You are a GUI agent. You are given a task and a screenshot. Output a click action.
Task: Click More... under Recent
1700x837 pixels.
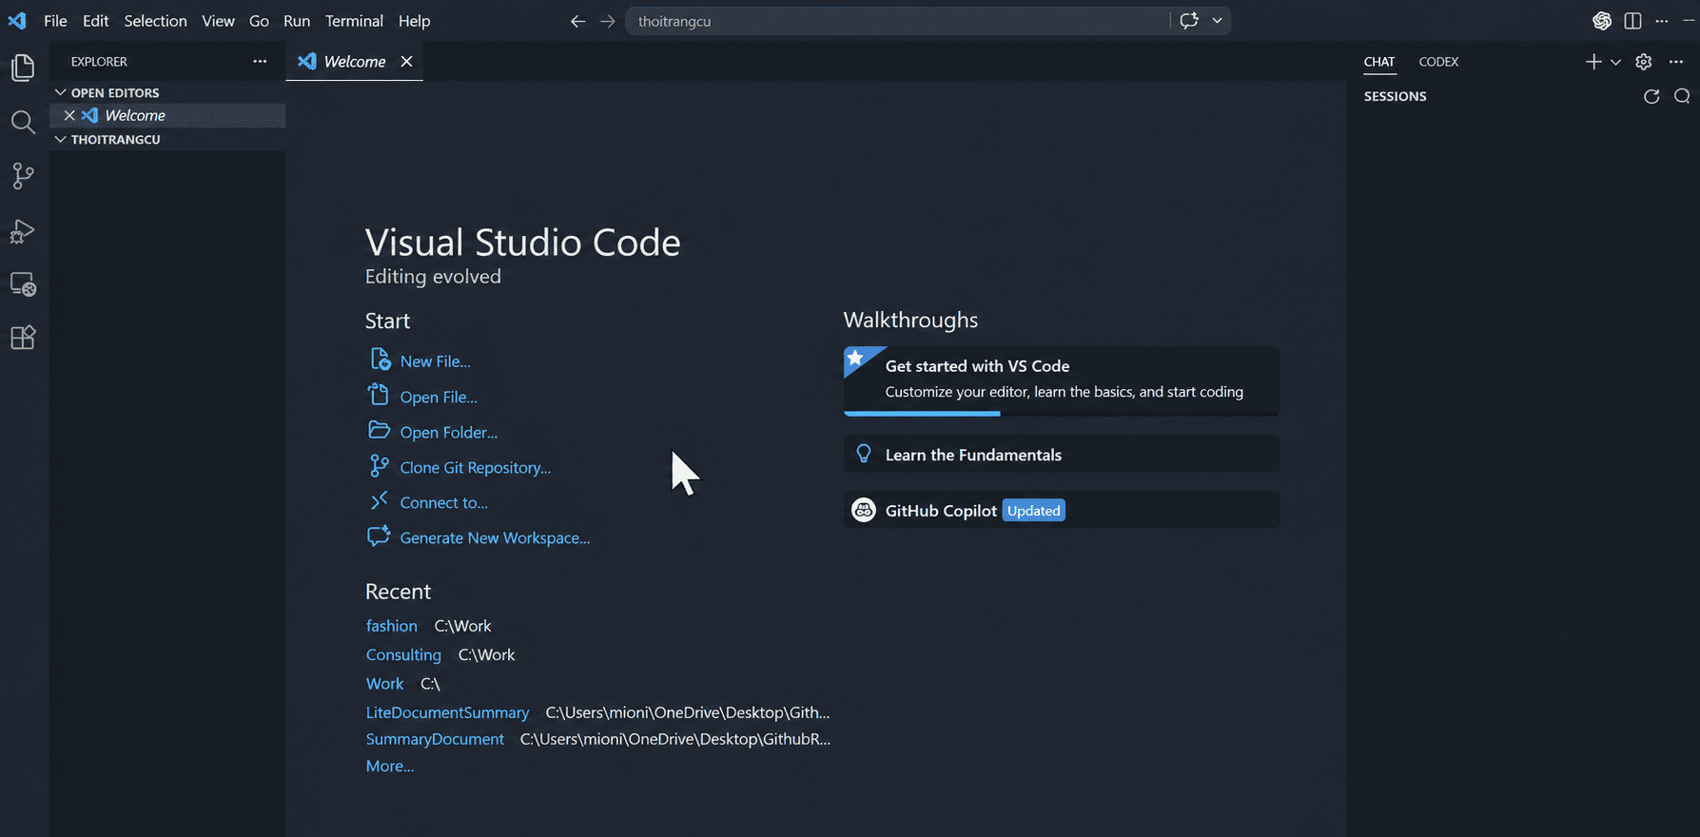390,766
